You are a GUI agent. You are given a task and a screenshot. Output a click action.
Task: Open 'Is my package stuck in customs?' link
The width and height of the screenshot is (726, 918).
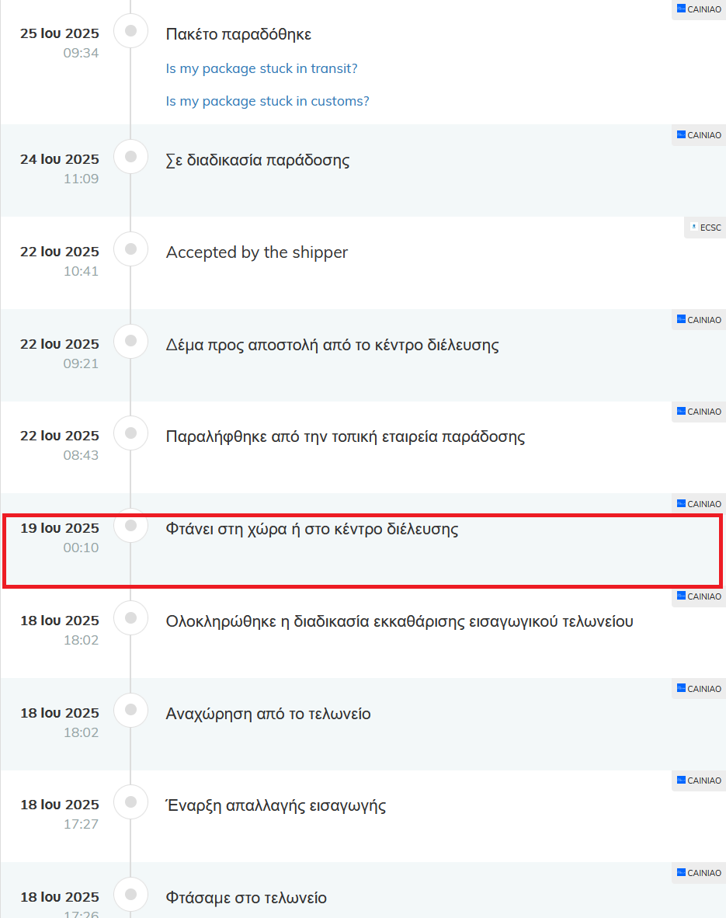[x=267, y=101]
